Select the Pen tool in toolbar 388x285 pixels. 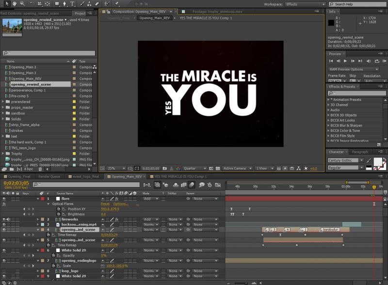point(65,4)
